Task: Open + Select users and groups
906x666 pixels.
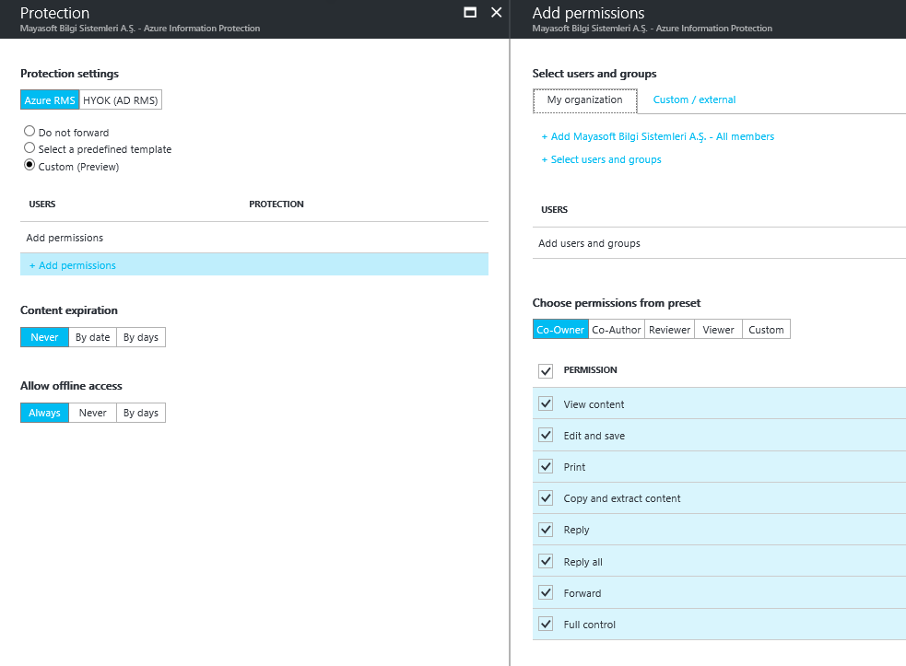Action: [x=602, y=159]
